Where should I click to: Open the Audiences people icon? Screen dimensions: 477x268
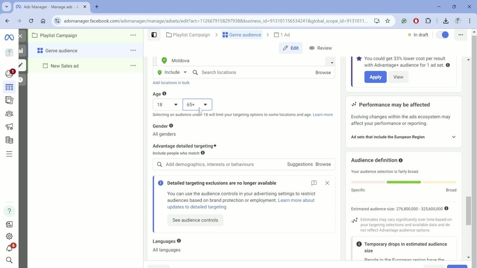[9, 113]
